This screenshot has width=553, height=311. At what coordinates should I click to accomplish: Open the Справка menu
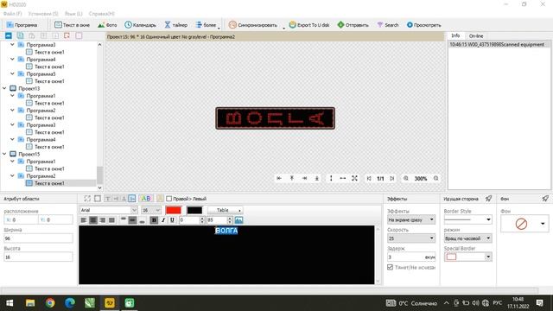pyautogui.click(x=102, y=14)
